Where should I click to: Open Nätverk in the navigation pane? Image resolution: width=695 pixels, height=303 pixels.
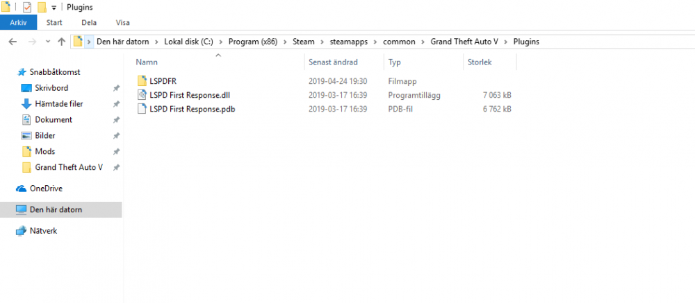(43, 231)
